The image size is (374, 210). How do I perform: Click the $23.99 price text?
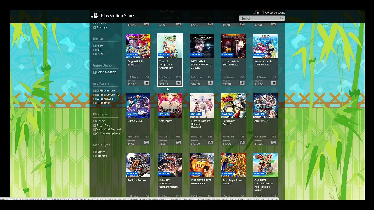pos(195,144)
